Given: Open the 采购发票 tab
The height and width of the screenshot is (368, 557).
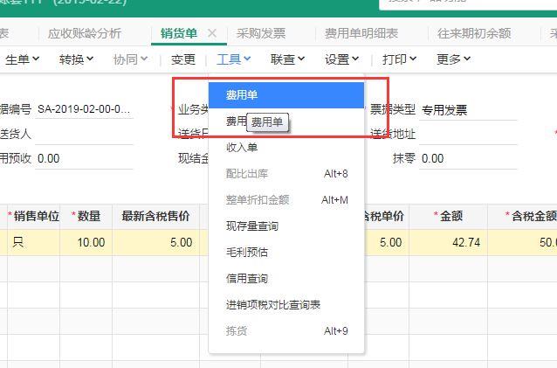Looking at the screenshot, I should point(261,33).
